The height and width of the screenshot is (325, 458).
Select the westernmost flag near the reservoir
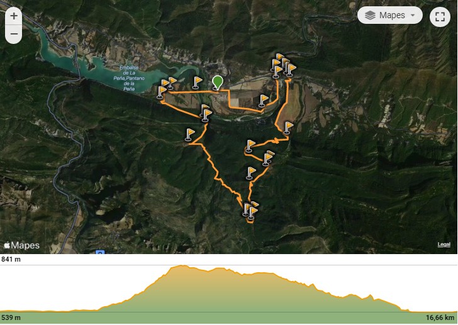161,92
